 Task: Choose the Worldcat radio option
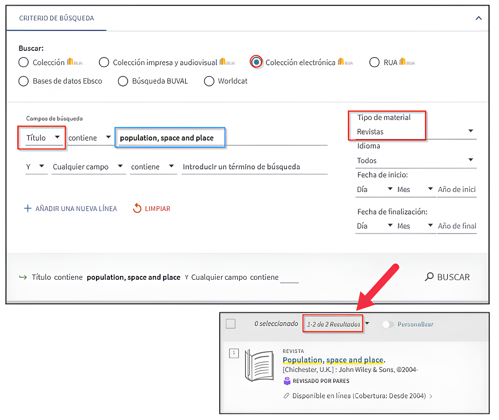tap(209, 81)
